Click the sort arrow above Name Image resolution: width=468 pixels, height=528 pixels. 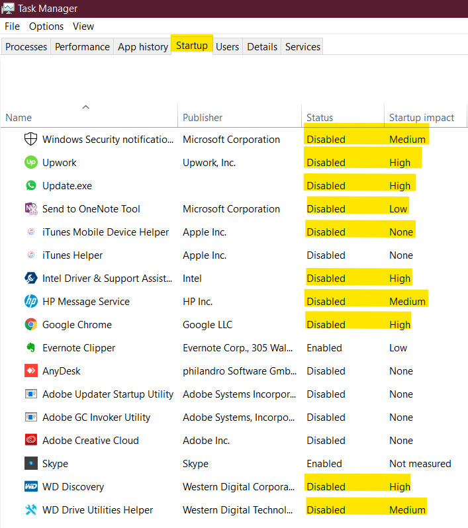coord(85,107)
